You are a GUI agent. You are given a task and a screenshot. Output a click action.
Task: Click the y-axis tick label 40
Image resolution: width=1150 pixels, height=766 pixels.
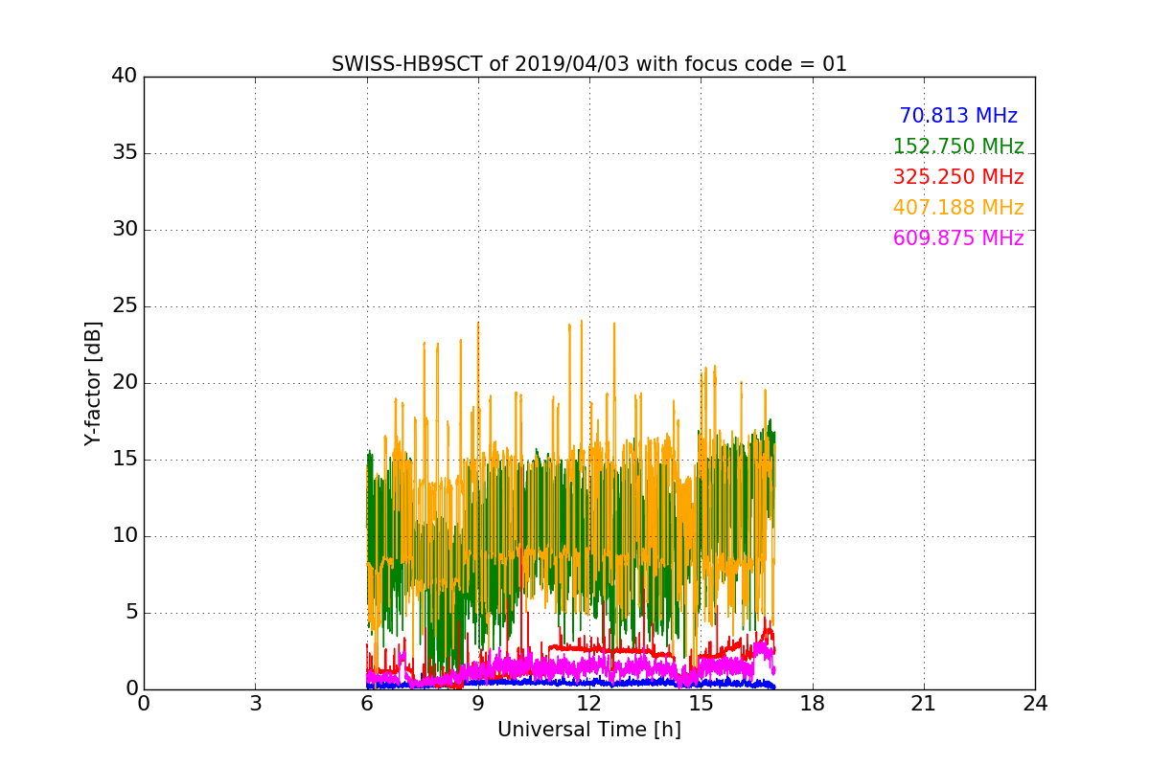coord(124,76)
